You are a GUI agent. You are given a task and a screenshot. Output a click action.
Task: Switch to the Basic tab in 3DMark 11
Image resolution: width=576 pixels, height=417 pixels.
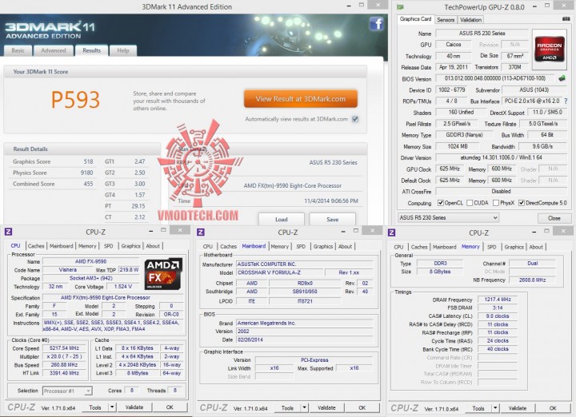coord(18,50)
